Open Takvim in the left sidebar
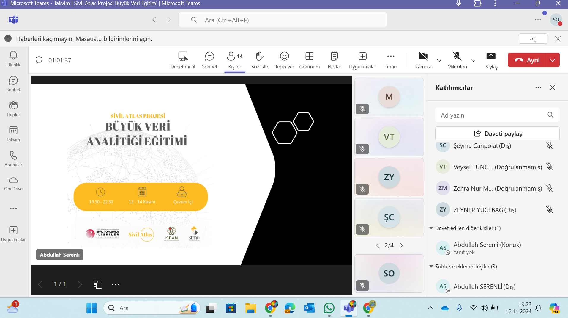This screenshot has width=568, height=318. click(x=13, y=134)
